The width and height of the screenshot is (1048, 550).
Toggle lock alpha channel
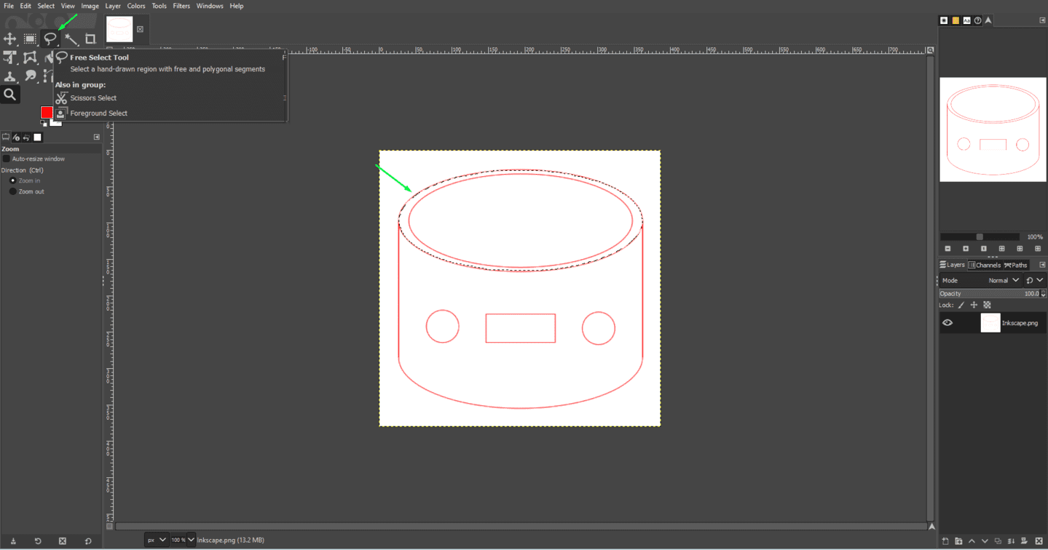click(x=987, y=305)
